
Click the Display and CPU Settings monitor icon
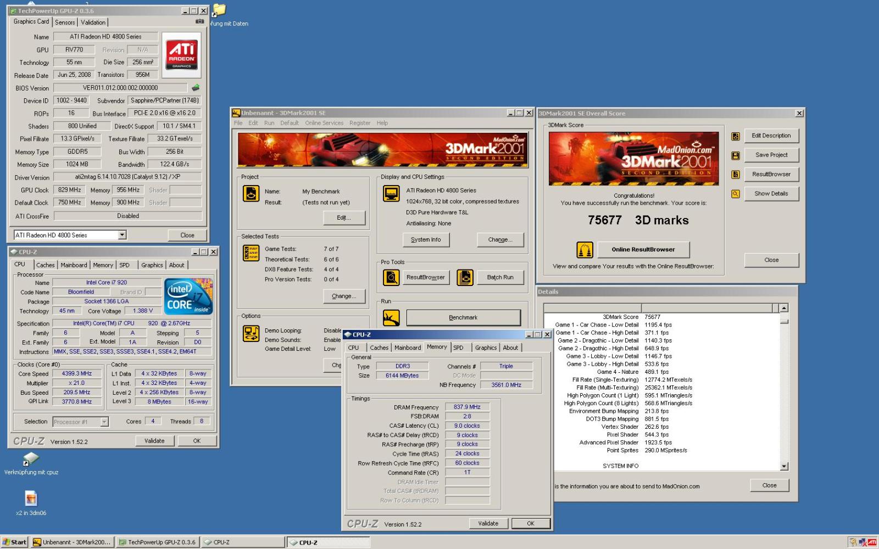(391, 193)
